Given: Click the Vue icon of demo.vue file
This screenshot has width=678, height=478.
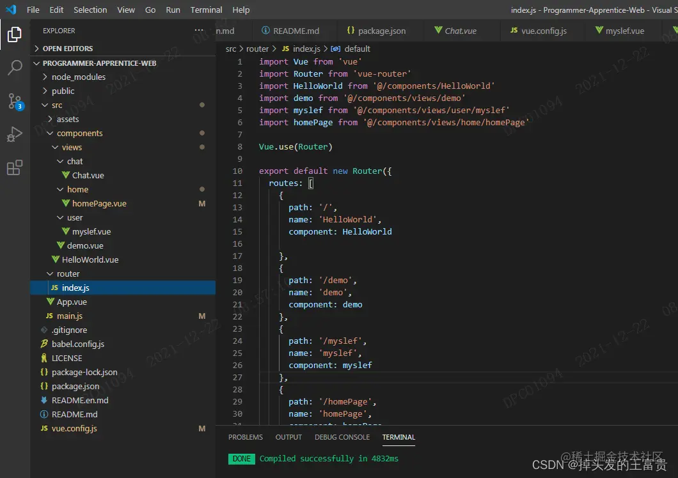Looking at the screenshot, I should (61, 245).
